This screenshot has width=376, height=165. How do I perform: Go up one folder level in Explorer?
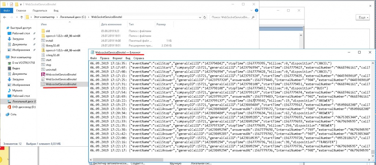[x=22, y=17]
